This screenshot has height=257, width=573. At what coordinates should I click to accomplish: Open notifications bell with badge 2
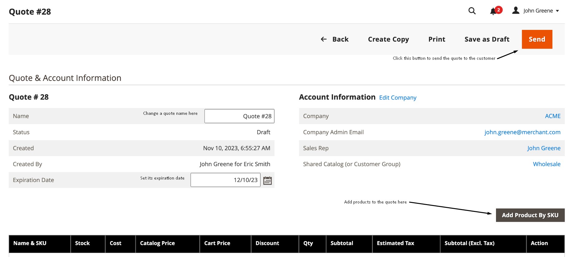coord(496,11)
